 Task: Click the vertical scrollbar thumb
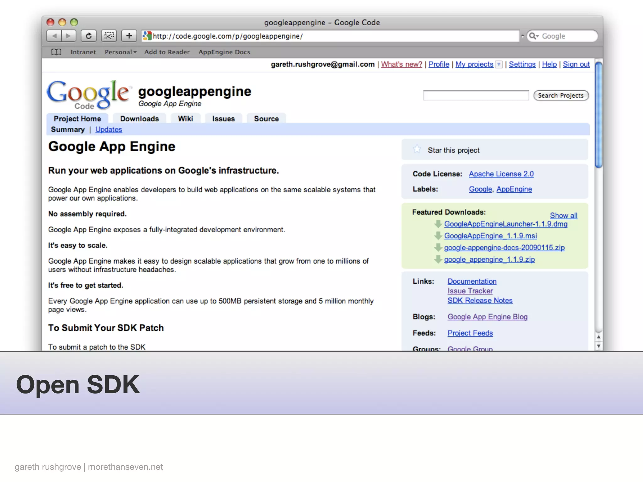point(599,115)
